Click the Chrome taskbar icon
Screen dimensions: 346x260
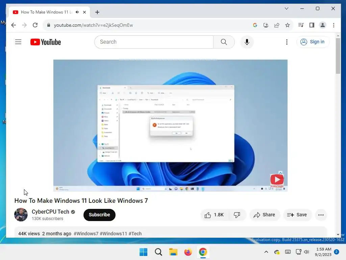pos(203,252)
